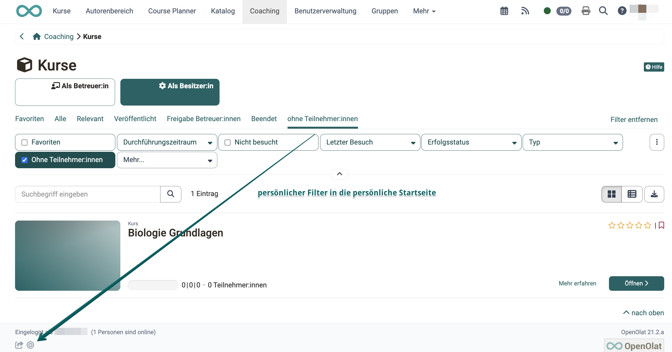
Task: Click the Suchbegriff eingeben search field
Action: pos(88,194)
